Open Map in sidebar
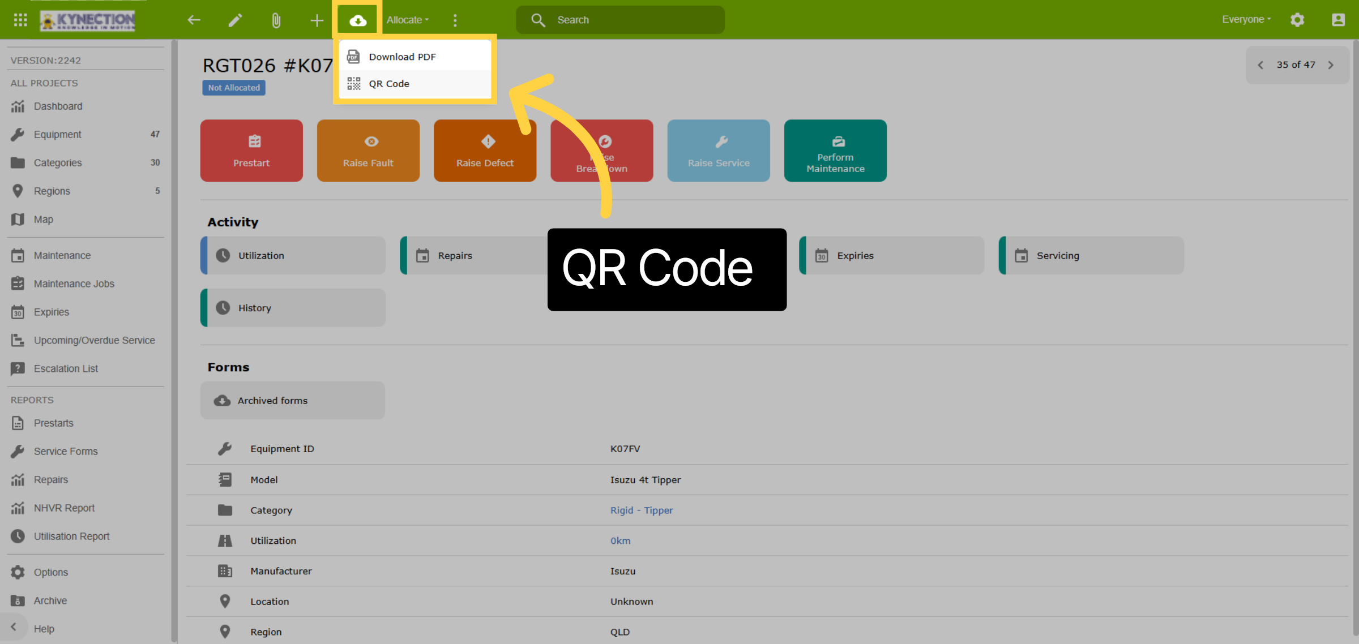The height and width of the screenshot is (644, 1359). (x=85, y=220)
